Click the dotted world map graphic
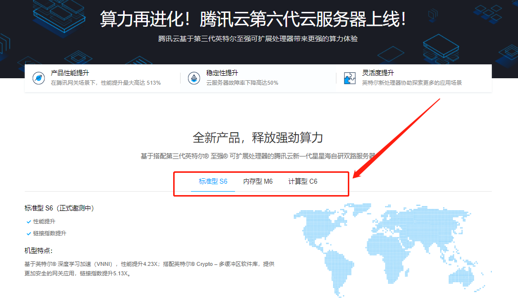Image resolution: width=518 pixels, height=306 pixels. pyautogui.click(x=392, y=250)
